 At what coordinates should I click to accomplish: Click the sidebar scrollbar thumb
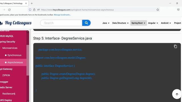(x=28, y=60)
